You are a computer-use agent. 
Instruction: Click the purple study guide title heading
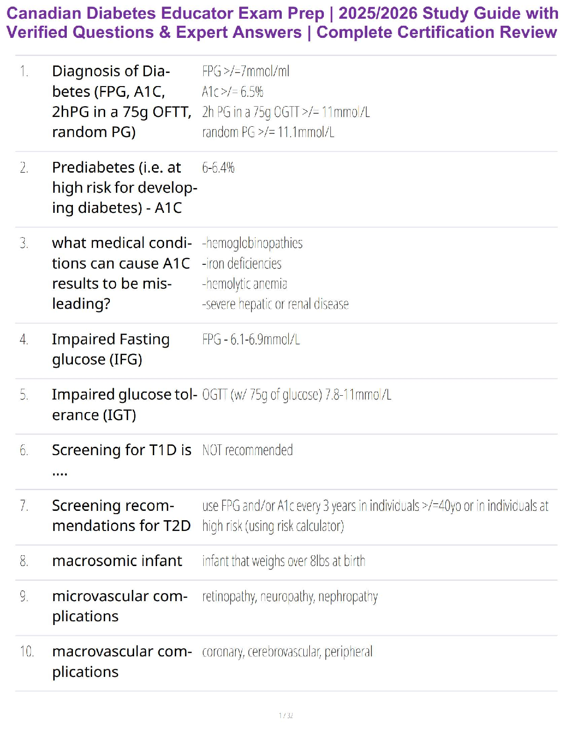point(282,22)
